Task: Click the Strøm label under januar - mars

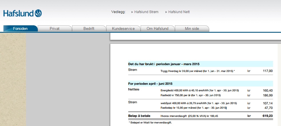Action: tap(133, 70)
